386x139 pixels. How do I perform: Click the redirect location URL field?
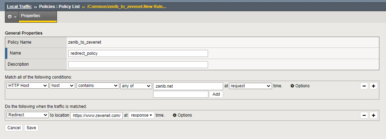click(96, 115)
